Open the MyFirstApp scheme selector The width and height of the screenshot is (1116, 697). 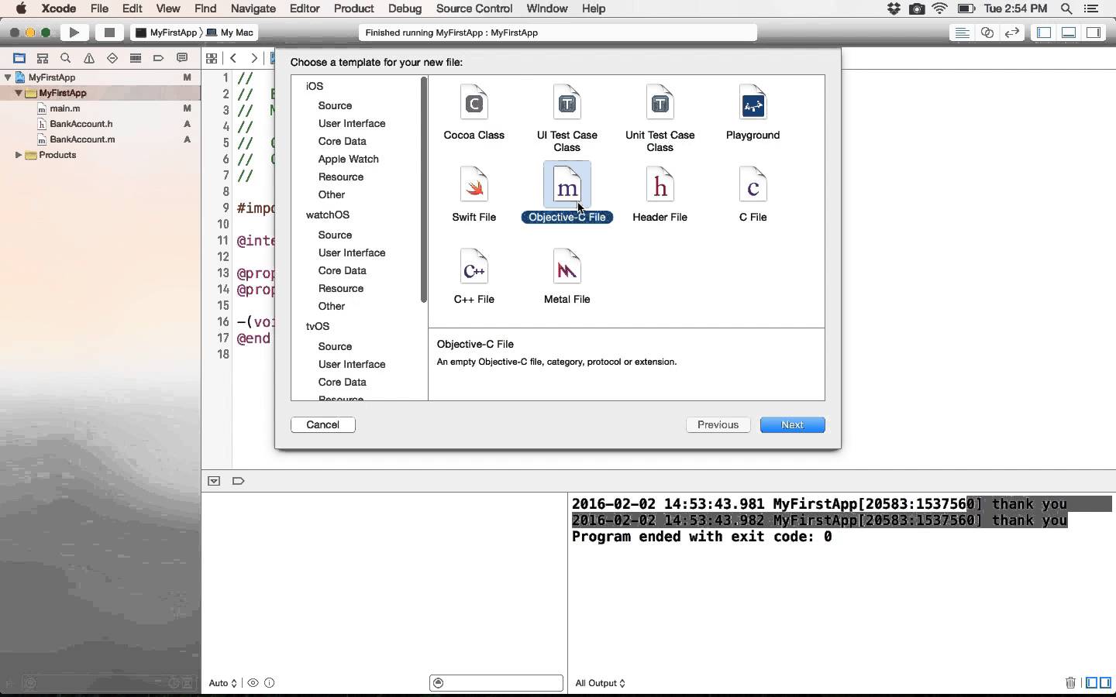coord(166,33)
